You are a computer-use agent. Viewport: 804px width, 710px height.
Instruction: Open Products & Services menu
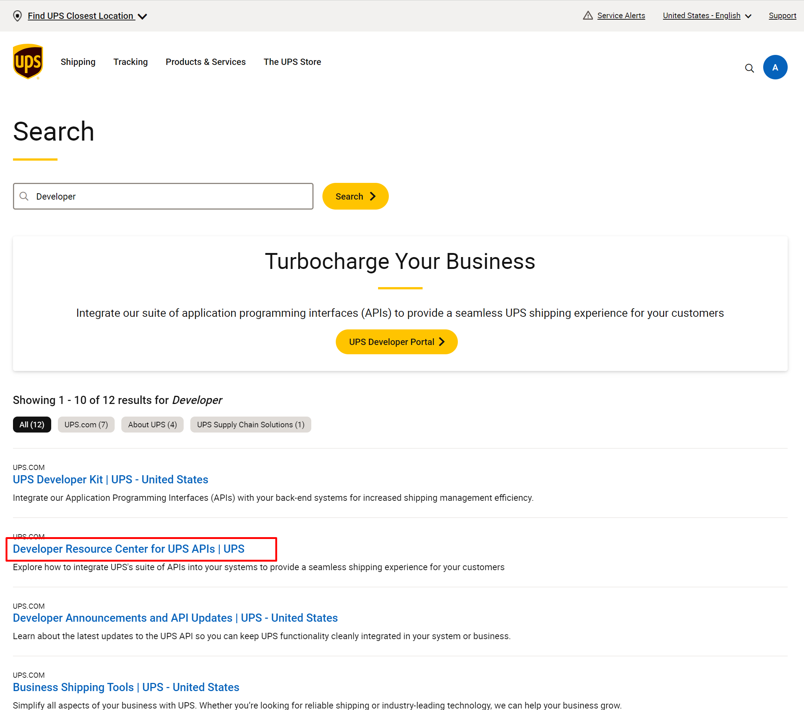coord(205,62)
